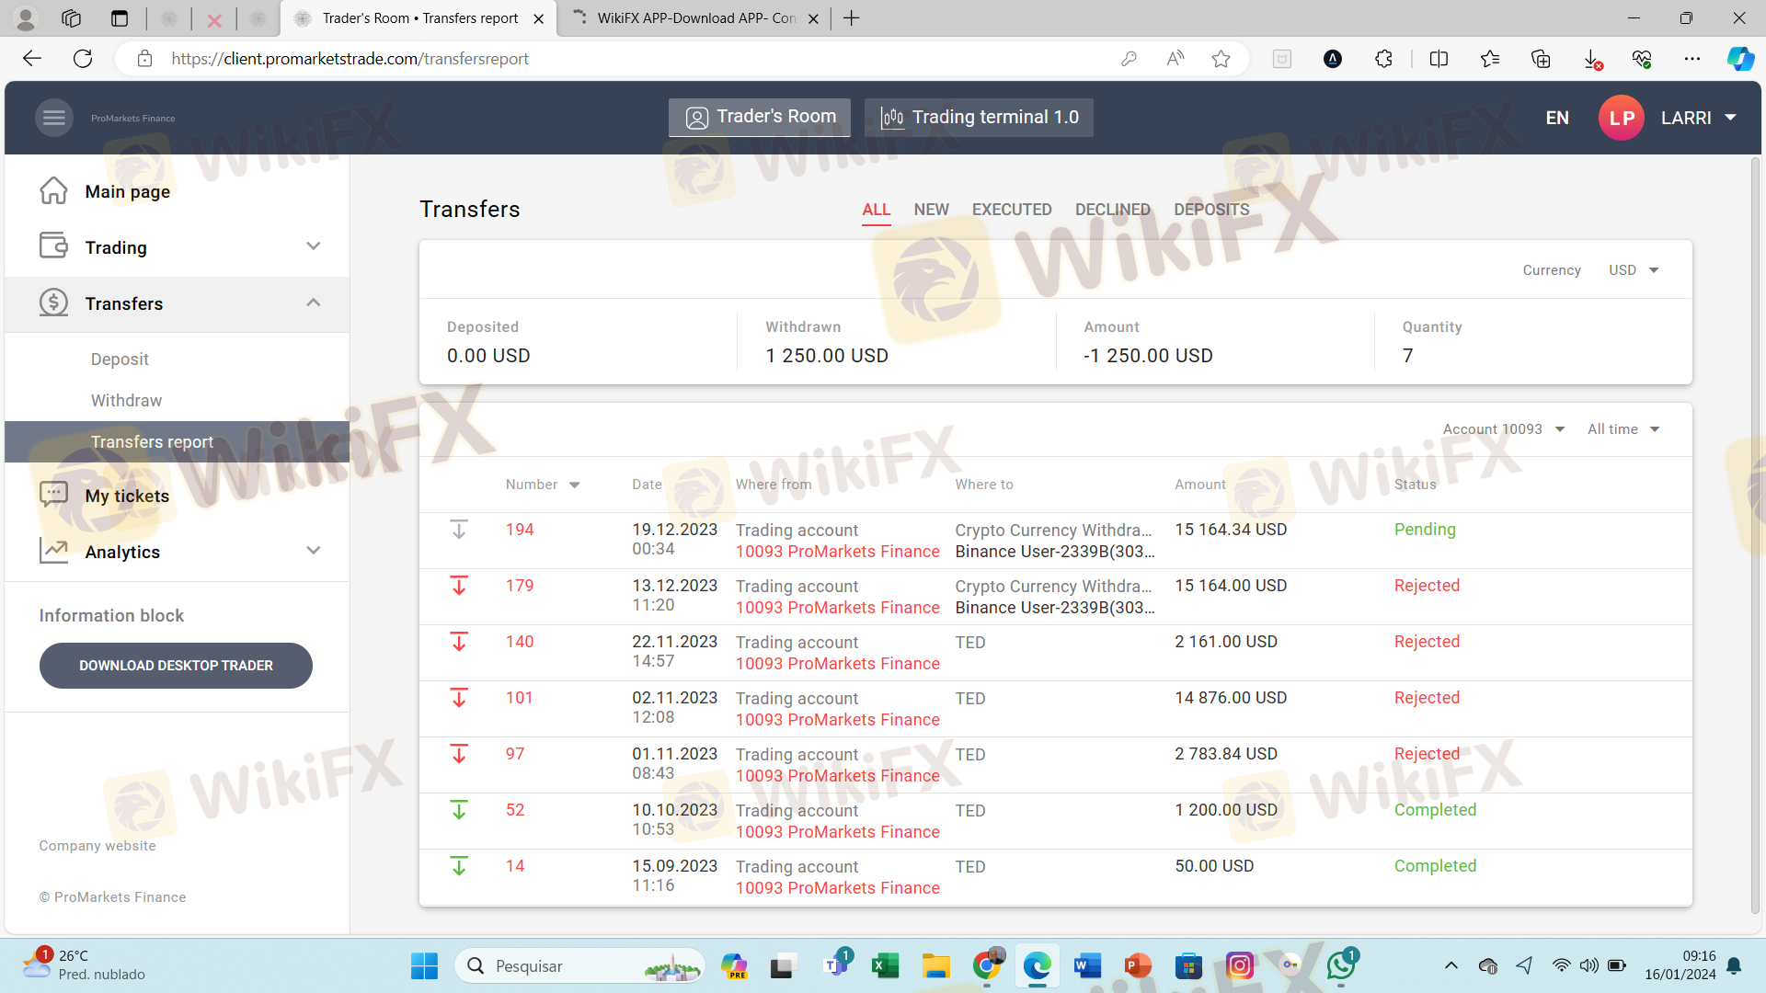Click the LP user avatar circle
1766x993 pixels.
pos(1621,118)
